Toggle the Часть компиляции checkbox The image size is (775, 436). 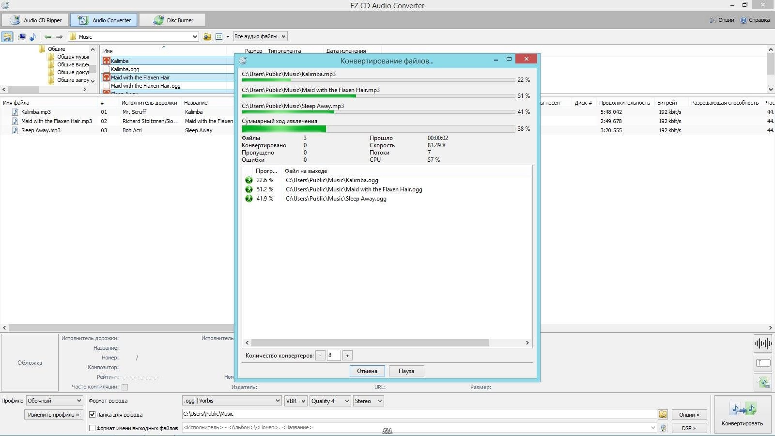(124, 387)
